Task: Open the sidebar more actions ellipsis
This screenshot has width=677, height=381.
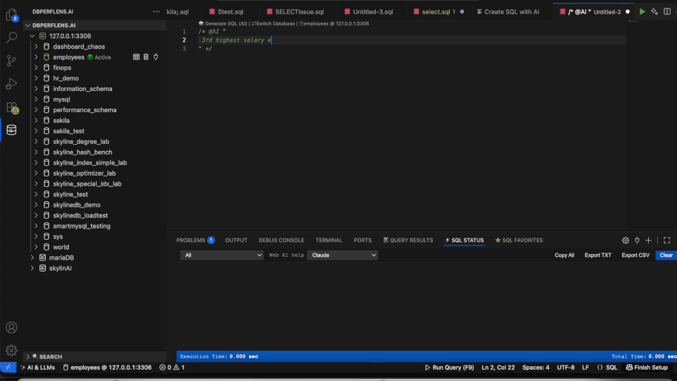Action: click(157, 12)
